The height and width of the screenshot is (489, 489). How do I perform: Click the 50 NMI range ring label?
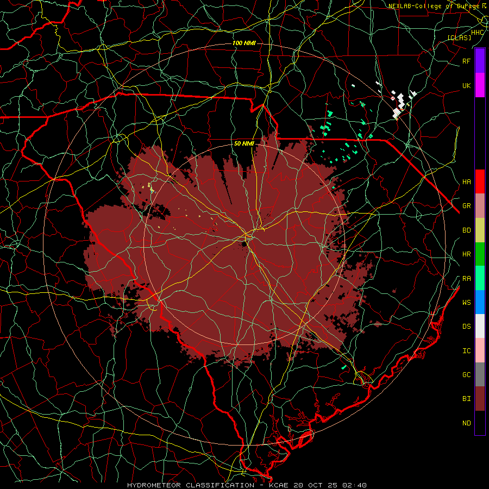[x=244, y=143]
